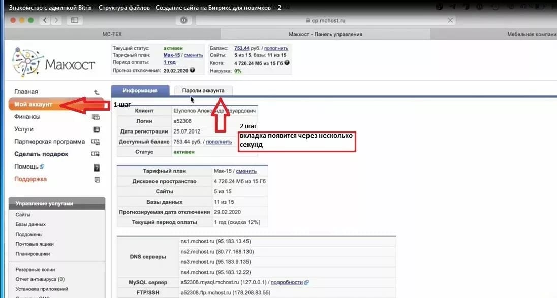
Task: Show the Safari sidebar
Action: coord(75,20)
